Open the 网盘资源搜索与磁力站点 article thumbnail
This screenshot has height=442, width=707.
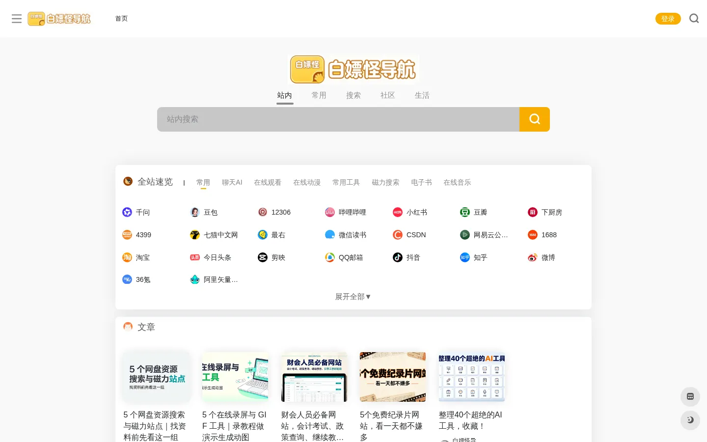[157, 377]
